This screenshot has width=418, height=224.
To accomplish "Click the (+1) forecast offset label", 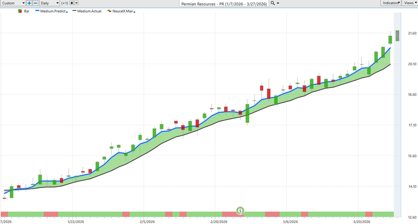I will (64, 3).
